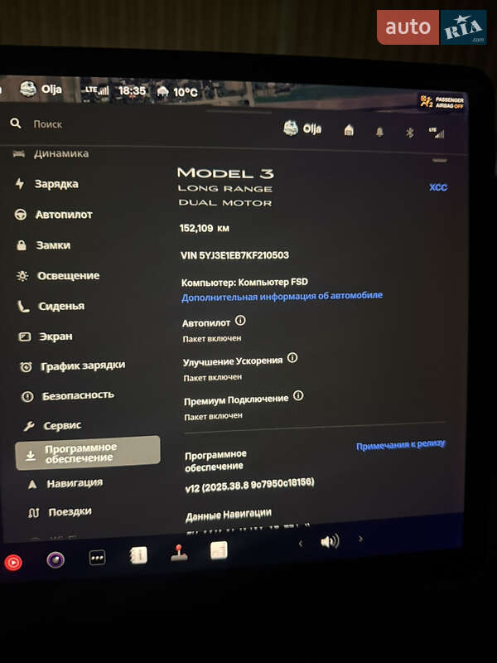Tap Компьютер: Компьютер FSD text
The height and width of the screenshot is (663, 497).
[244, 282]
